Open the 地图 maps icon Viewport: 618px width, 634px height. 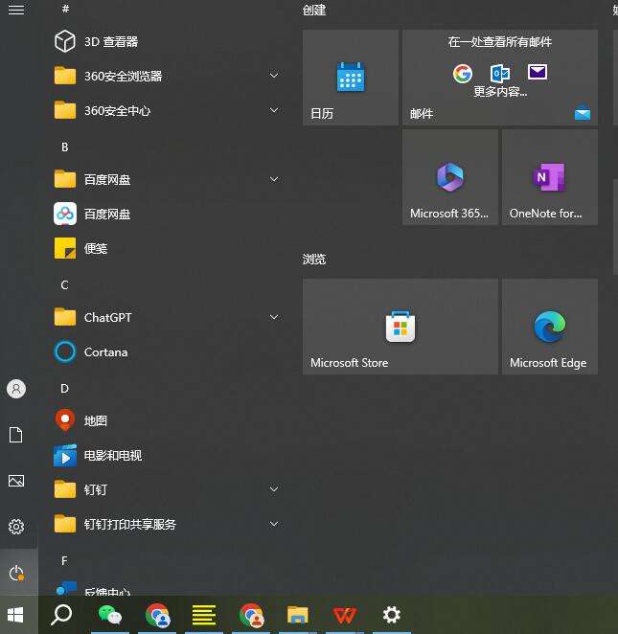click(x=65, y=420)
